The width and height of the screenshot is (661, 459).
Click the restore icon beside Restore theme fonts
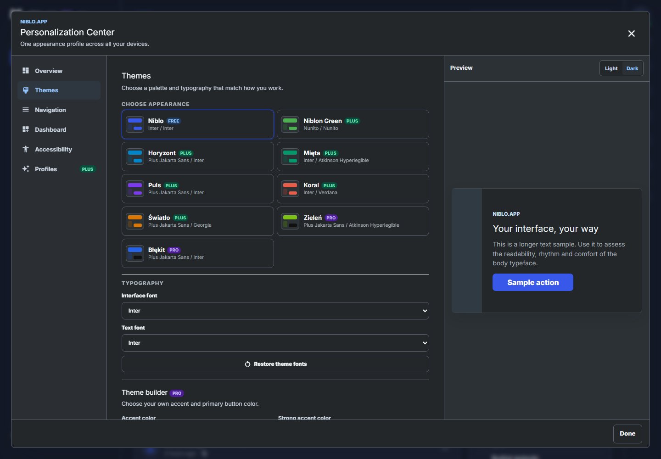point(247,364)
